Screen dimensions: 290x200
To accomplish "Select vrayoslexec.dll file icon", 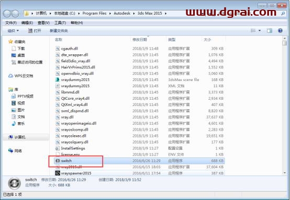I will (x=58, y=136).
